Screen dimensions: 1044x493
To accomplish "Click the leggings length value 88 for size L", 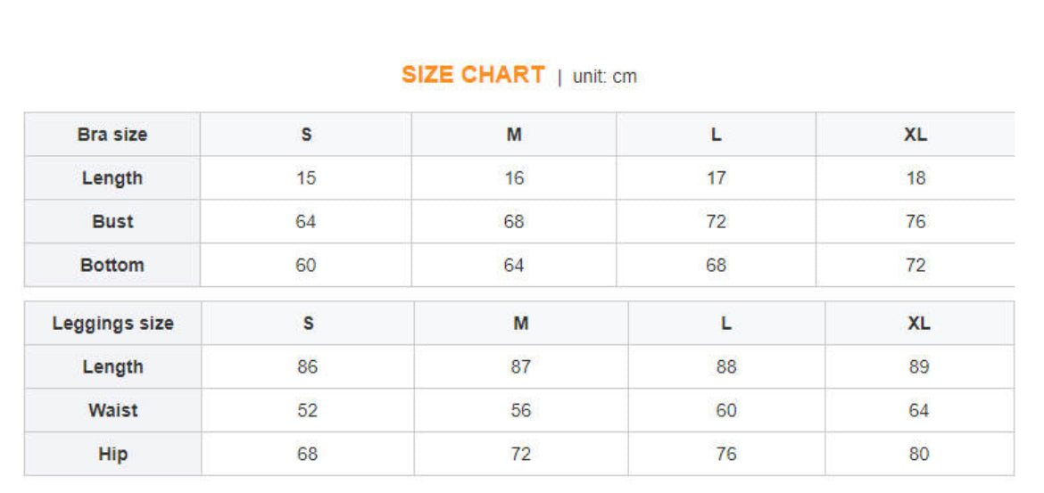I will (x=726, y=367).
